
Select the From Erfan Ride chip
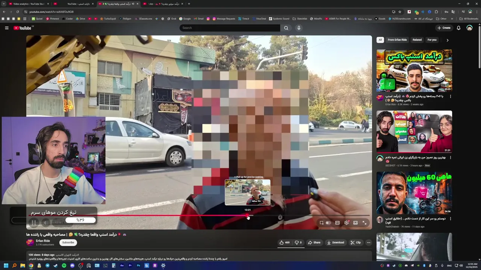pyautogui.click(x=397, y=40)
